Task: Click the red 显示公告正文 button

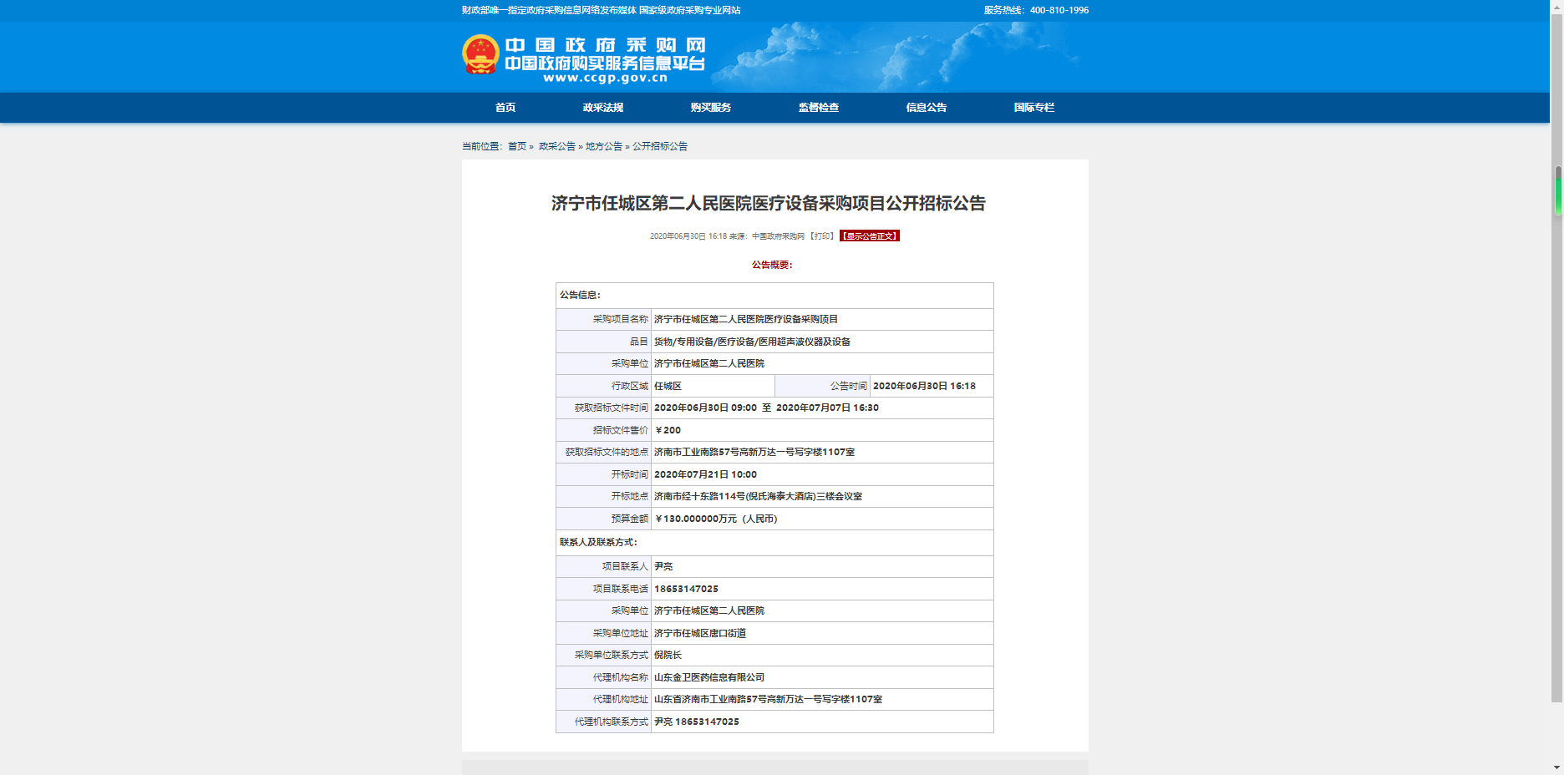Action: click(870, 236)
